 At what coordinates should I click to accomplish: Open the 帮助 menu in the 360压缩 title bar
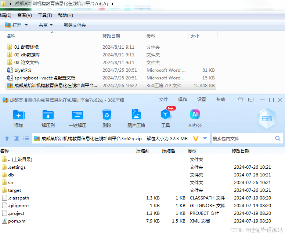[221, 100]
